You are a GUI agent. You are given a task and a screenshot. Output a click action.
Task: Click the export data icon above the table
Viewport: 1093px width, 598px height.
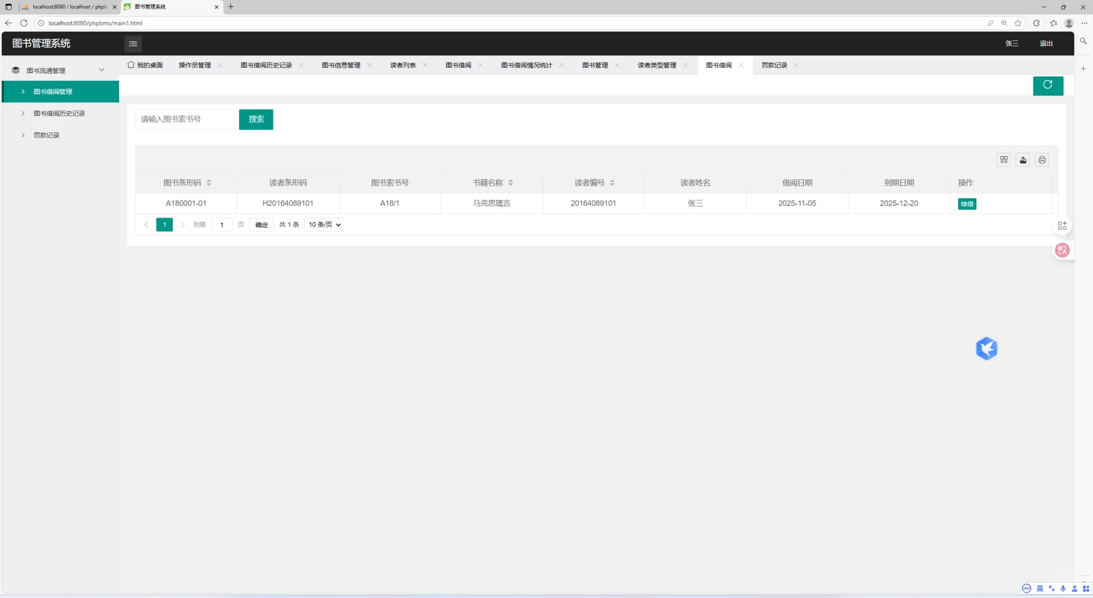(x=1022, y=159)
